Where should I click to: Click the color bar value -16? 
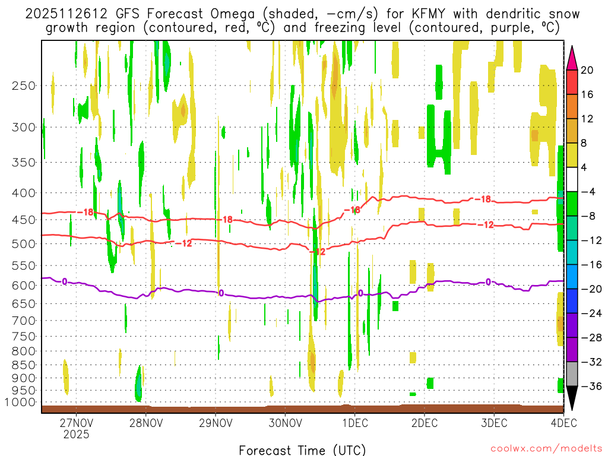pyautogui.click(x=591, y=265)
